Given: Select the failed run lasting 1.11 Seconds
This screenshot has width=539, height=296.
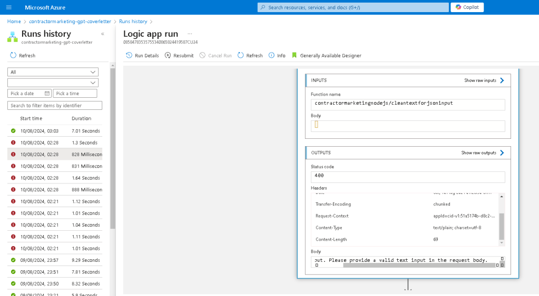Looking at the screenshot, I should (x=55, y=236).
